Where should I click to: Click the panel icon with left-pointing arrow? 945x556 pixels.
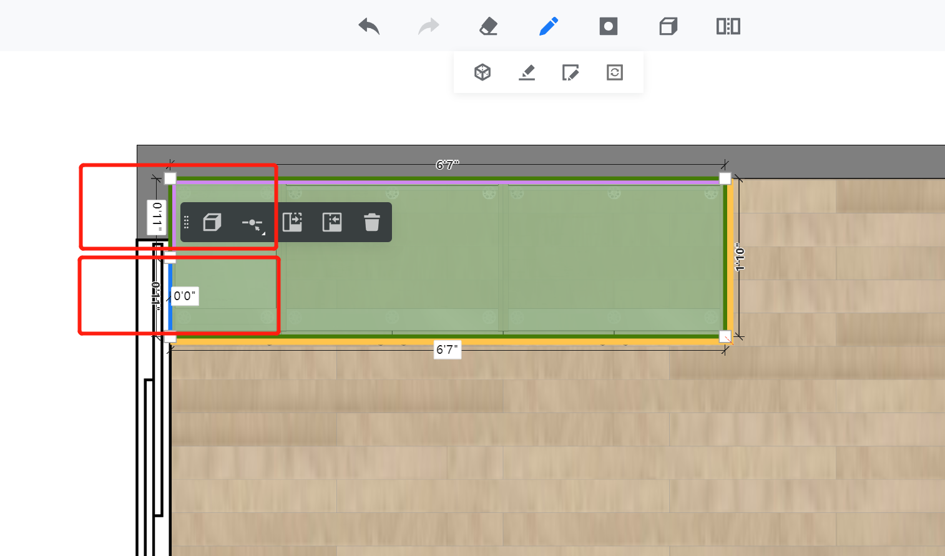tap(332, 222)
